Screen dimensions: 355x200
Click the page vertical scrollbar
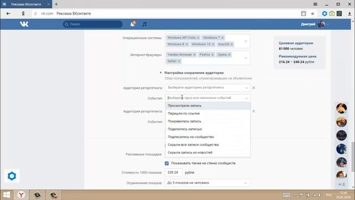click(353, 157)
